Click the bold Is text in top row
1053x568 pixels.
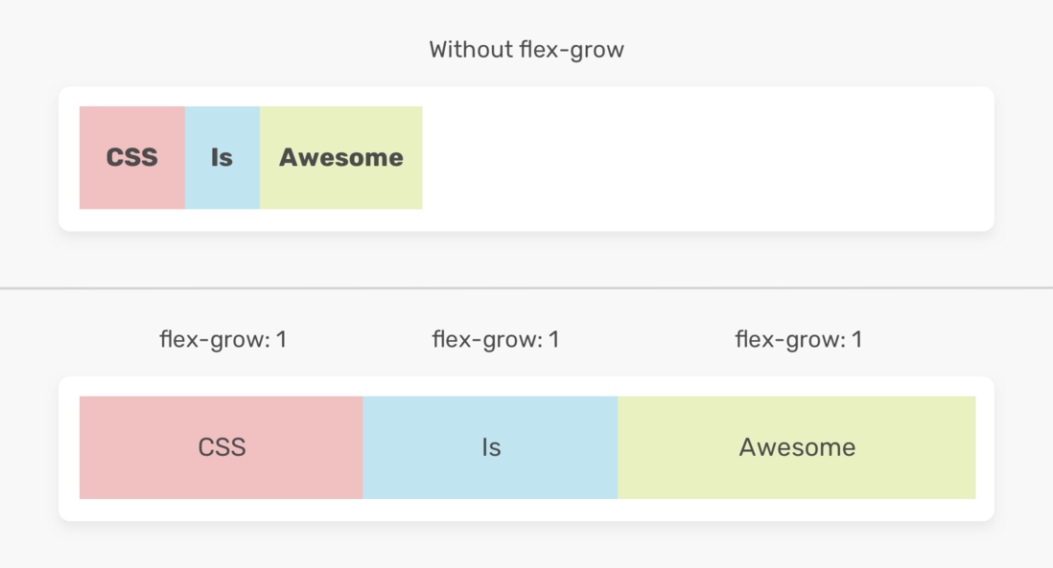[222, 158]
